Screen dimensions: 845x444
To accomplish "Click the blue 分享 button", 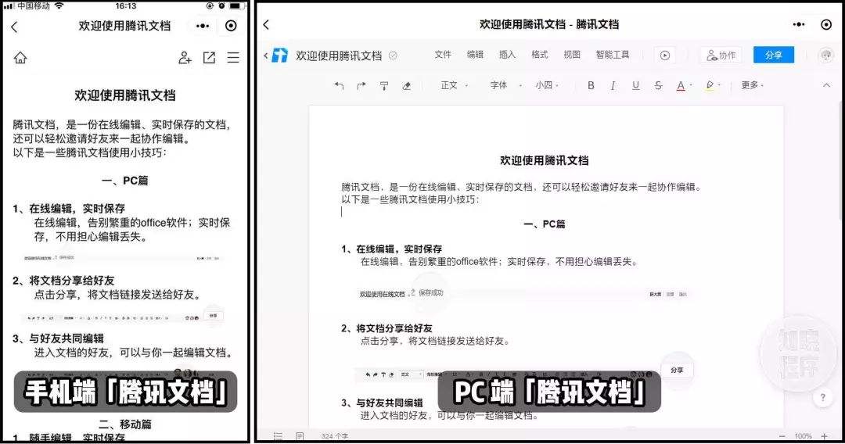I will (773, 55).
